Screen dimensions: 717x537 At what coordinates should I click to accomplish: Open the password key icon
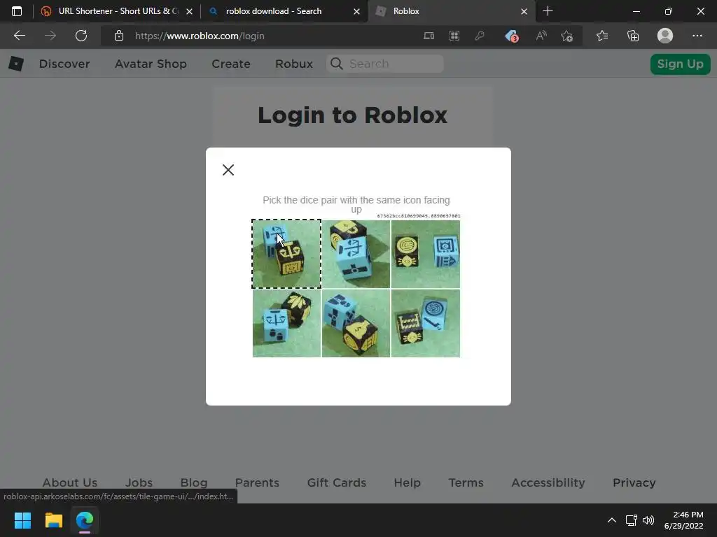(x=480, y=36)
